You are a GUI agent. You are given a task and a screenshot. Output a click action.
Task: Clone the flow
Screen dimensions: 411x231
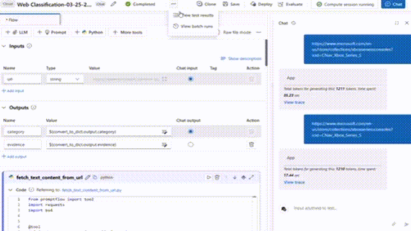pyautogui.click(x=206, y=4)
